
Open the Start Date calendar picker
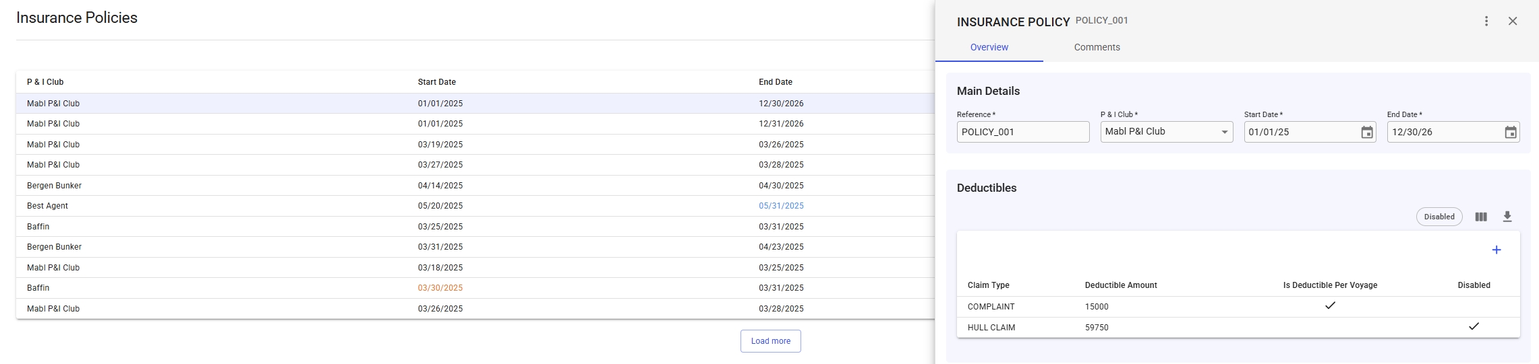pyautogui.click(x=1366, y=133)
